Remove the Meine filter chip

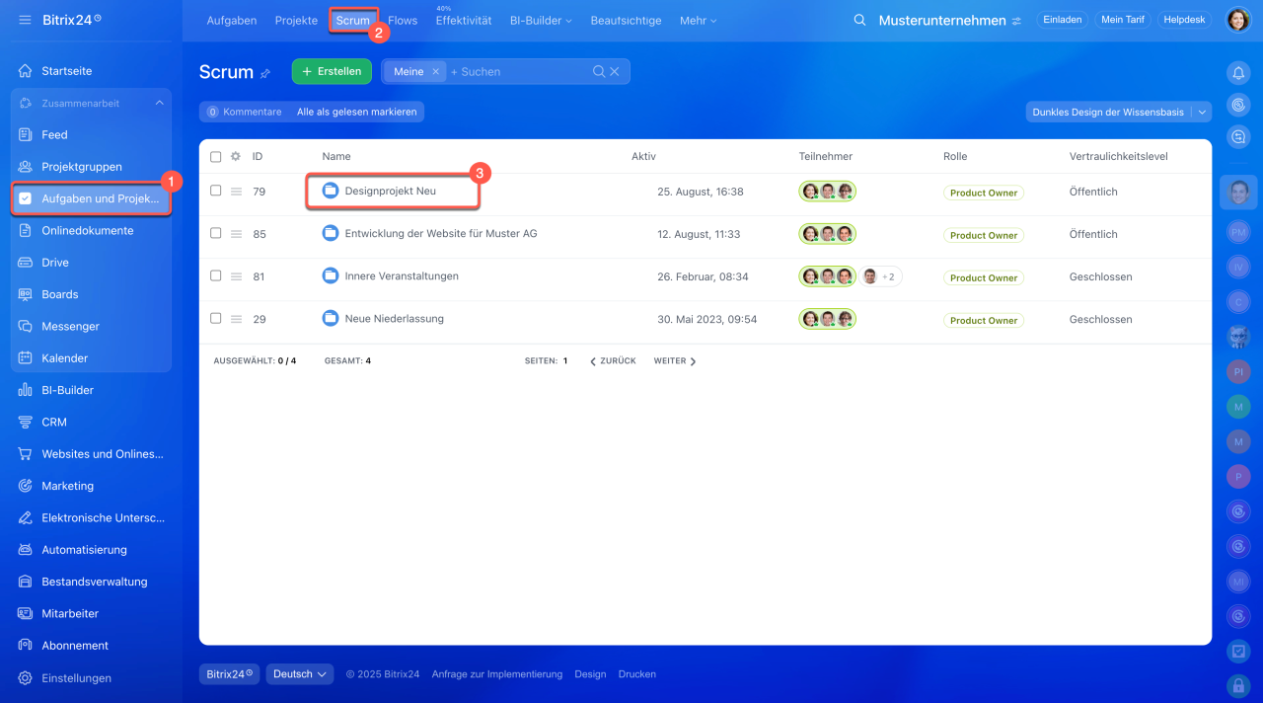tap(435, 71)
